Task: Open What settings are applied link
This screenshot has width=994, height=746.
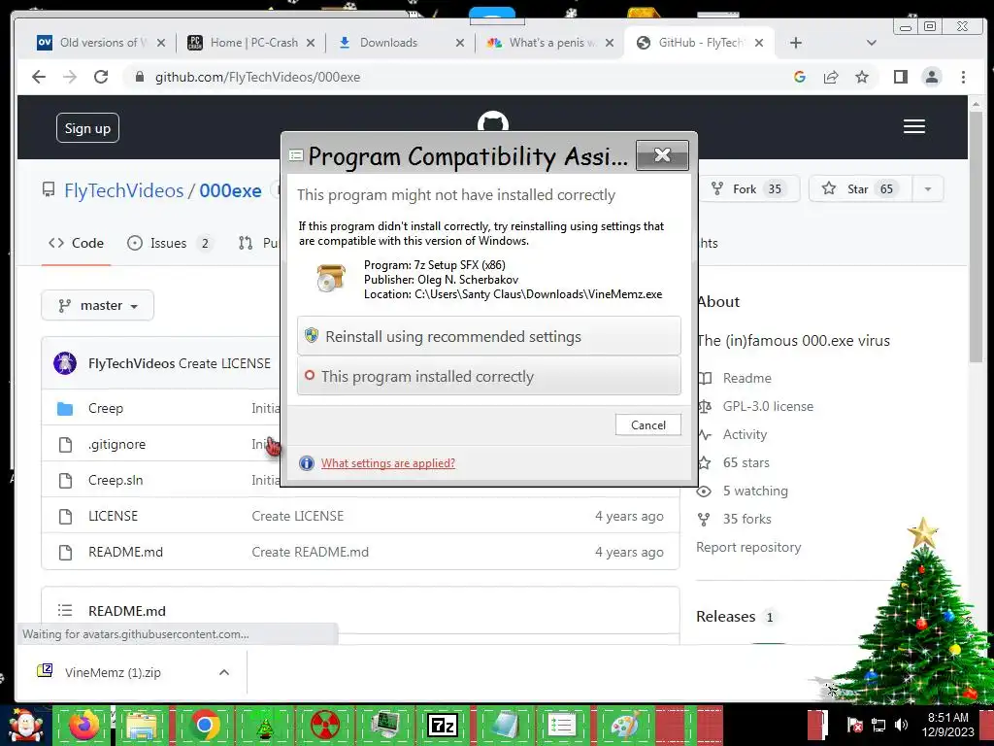Action: coord(388,463)
